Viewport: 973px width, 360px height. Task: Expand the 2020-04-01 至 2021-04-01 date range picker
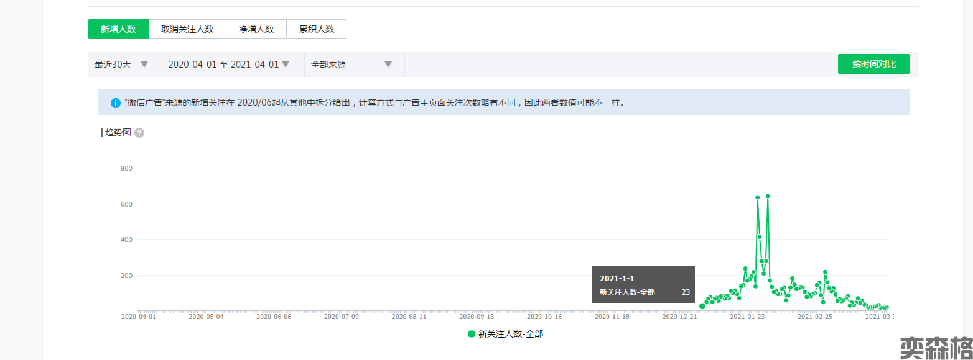pyautogui.click(x=229, y=65)
